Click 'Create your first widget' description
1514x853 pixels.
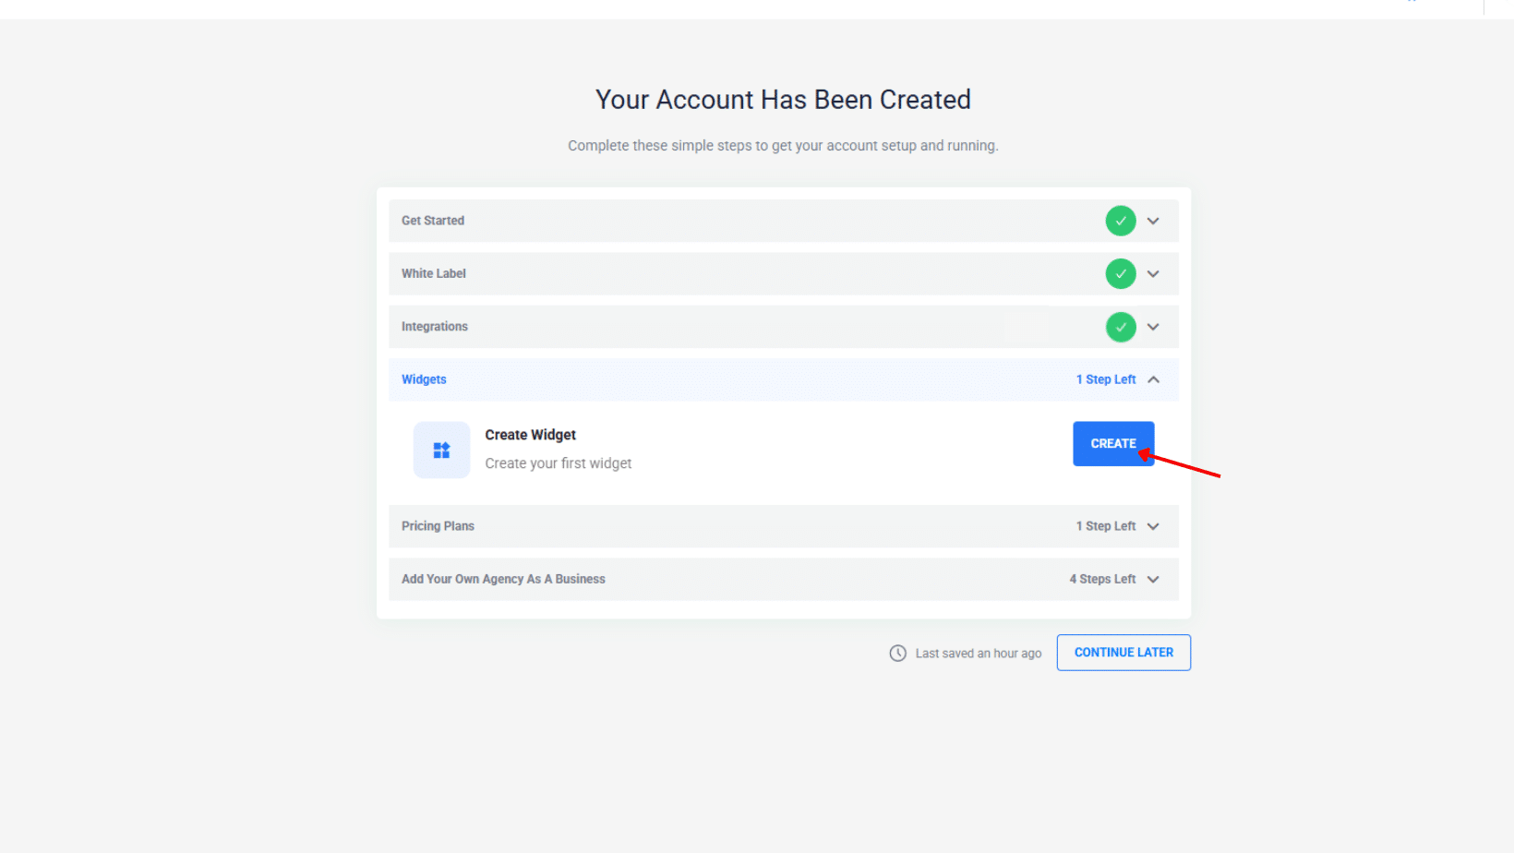(559, 463)
